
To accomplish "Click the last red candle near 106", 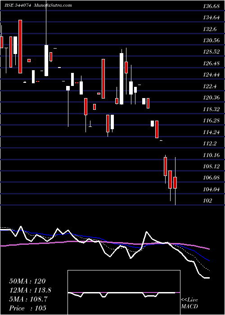I will click(x=175, y=183).
